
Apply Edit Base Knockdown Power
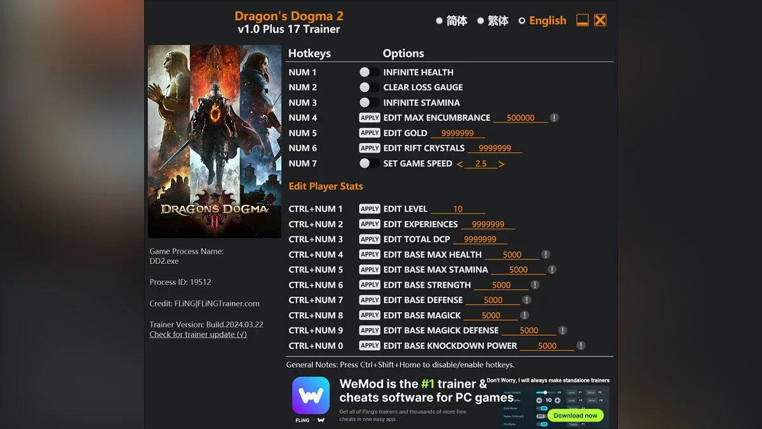pyautogui.click(x=370, y=346)
